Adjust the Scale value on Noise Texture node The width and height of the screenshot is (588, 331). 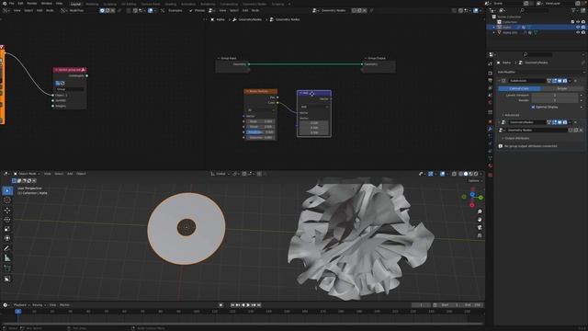tap(261, 121)
